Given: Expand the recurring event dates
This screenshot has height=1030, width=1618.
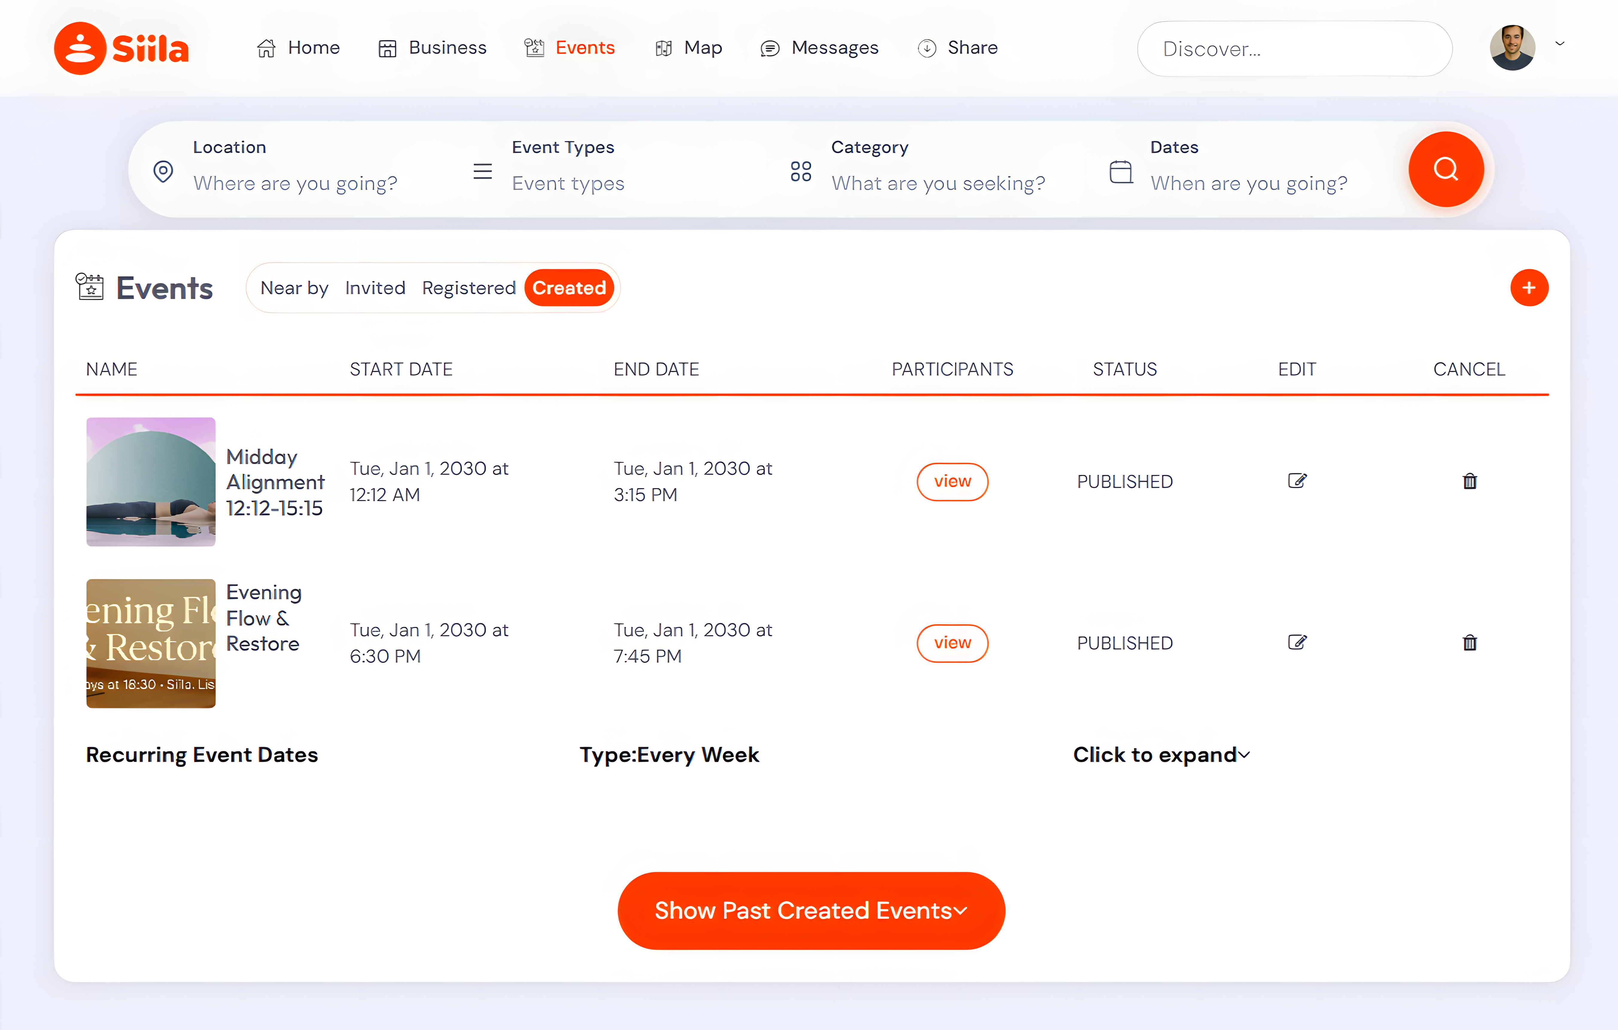Looking at the screenshot, I should (x=1162, y=755).
